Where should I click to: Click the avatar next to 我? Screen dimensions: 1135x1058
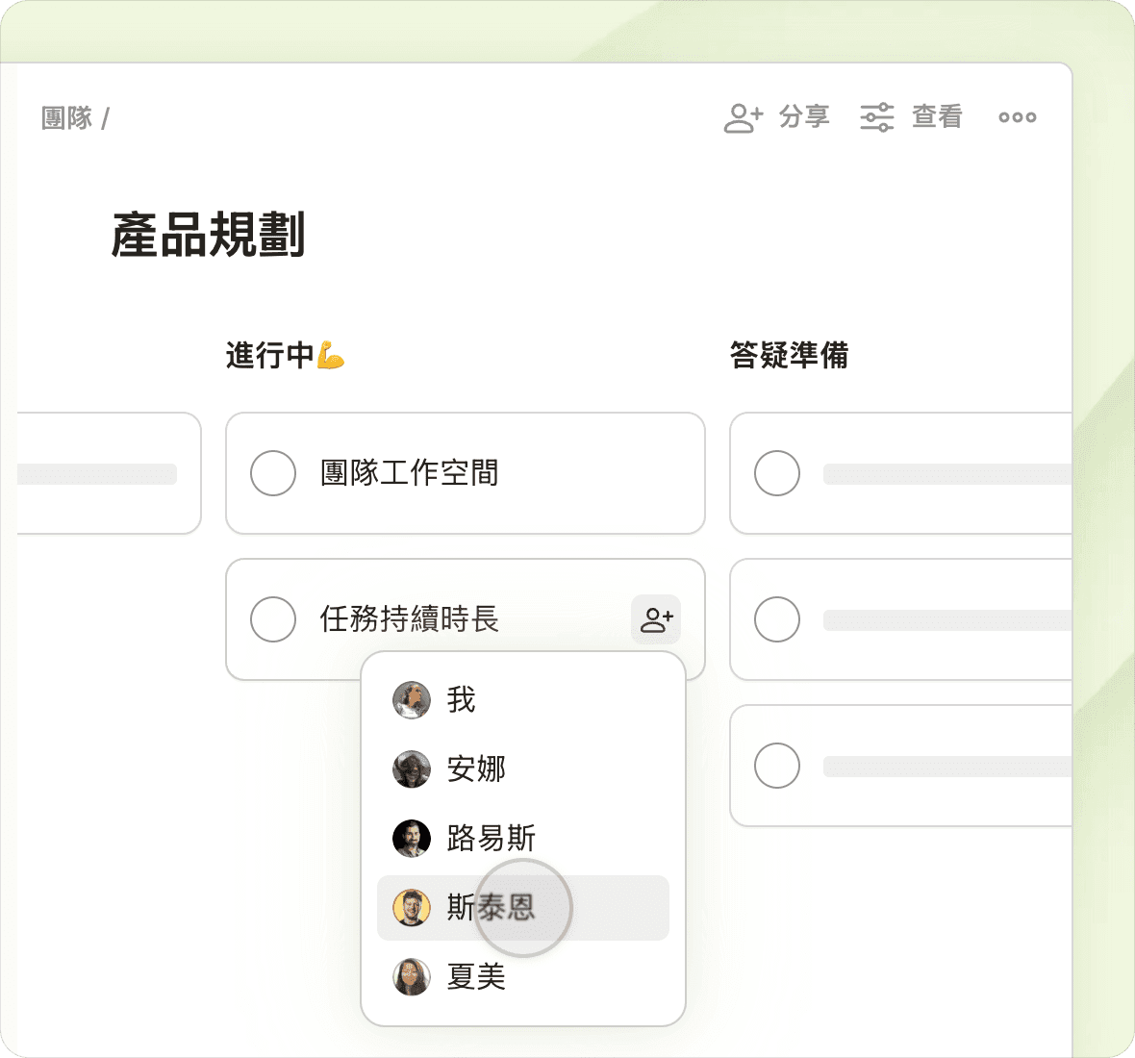(412, 700)
